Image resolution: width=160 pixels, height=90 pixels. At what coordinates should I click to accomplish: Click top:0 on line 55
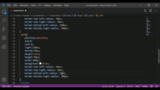tap(28, 41)
